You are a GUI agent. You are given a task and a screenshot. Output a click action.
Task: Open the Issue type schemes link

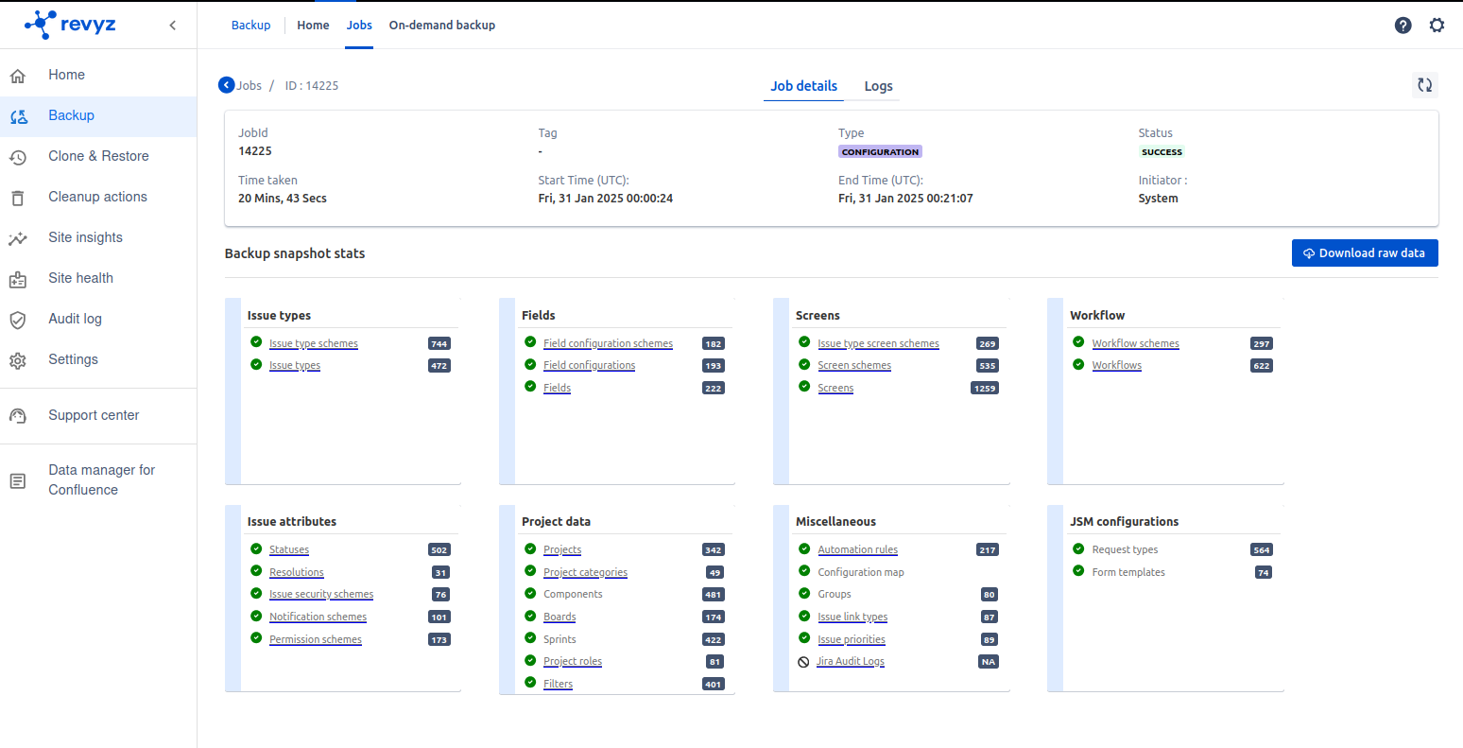[x=313, y=344]
